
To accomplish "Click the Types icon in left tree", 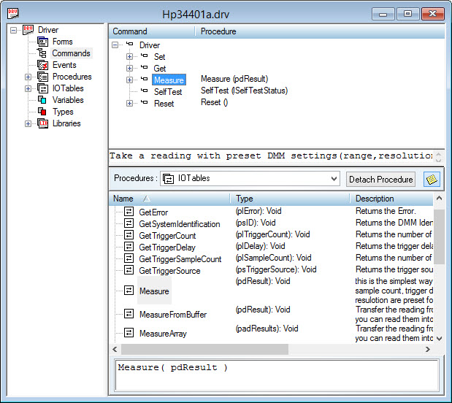I will pos(43,112).
